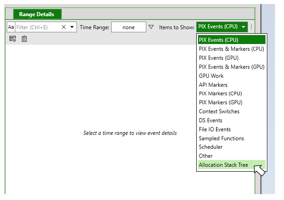Pick API Markers from the list
The width and height of the screenshot is (284, 200).
click(x=232, y=85)
